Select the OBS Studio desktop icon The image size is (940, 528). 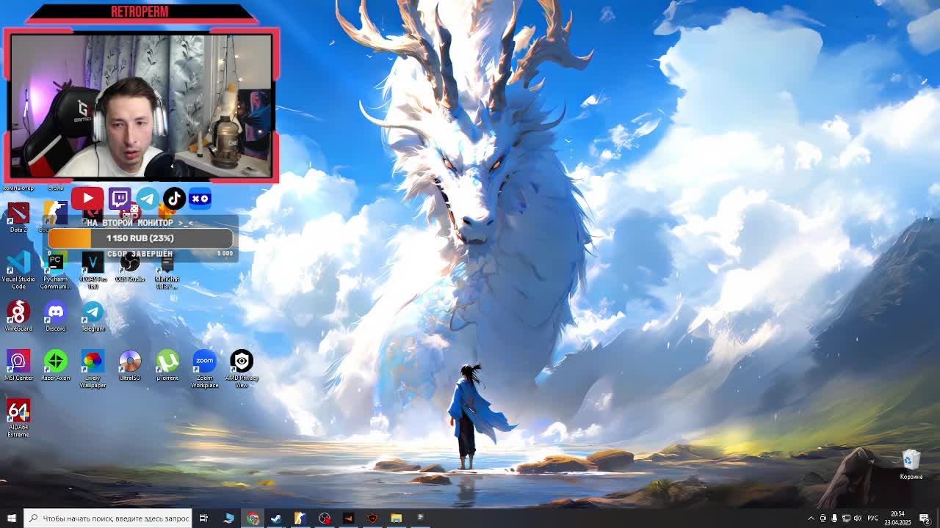[130, 267]
